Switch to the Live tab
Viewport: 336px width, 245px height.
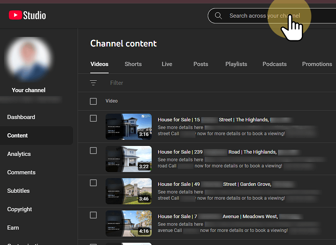coord(167,64)
